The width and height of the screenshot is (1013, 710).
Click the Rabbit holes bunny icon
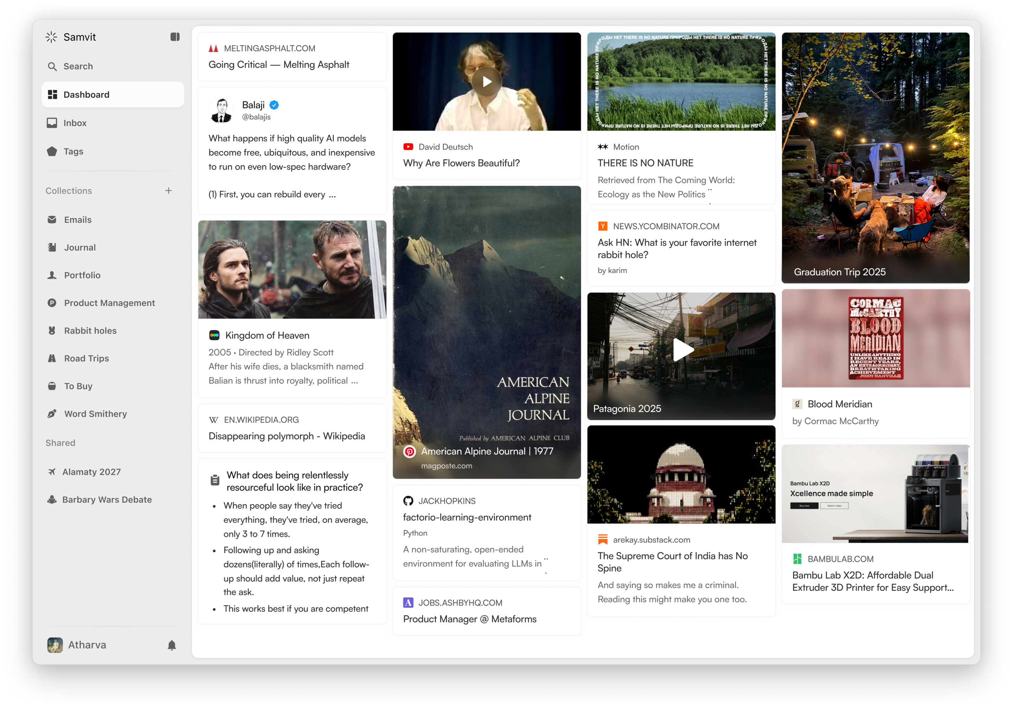coord(52,331)
